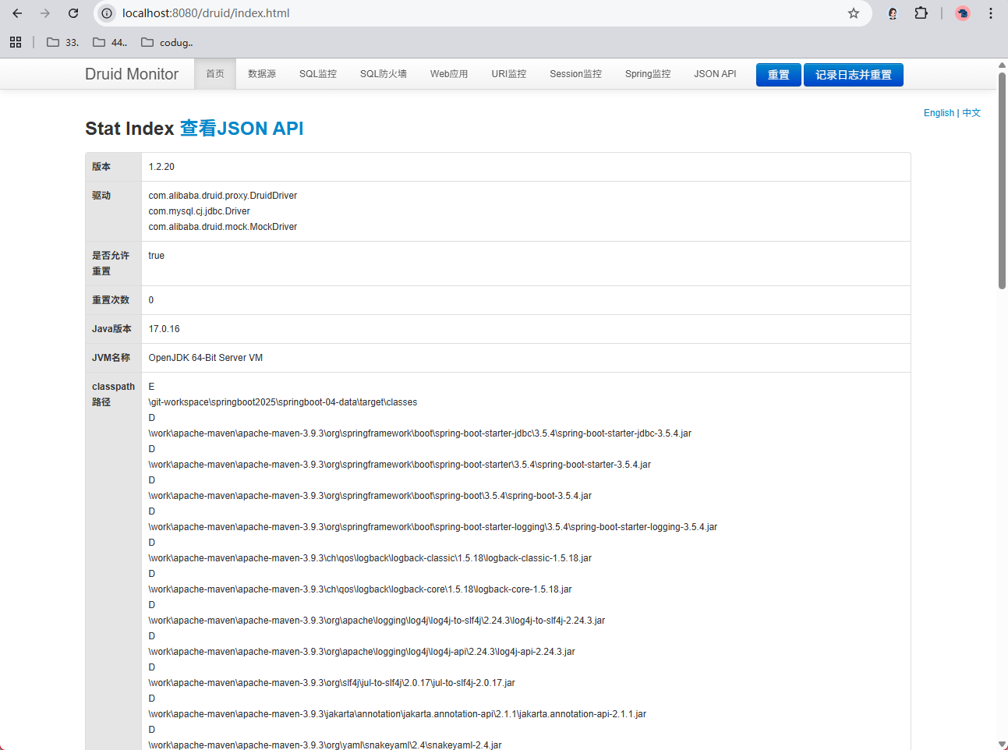Screen dimensions: 1008x750
Task: Reload the Druid Monitor page
Action: [73, 13]
